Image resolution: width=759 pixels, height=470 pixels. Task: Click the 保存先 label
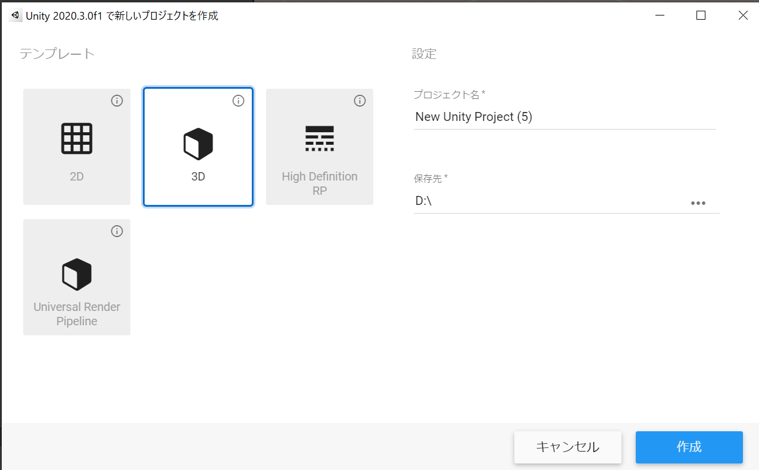pos(431,178)
